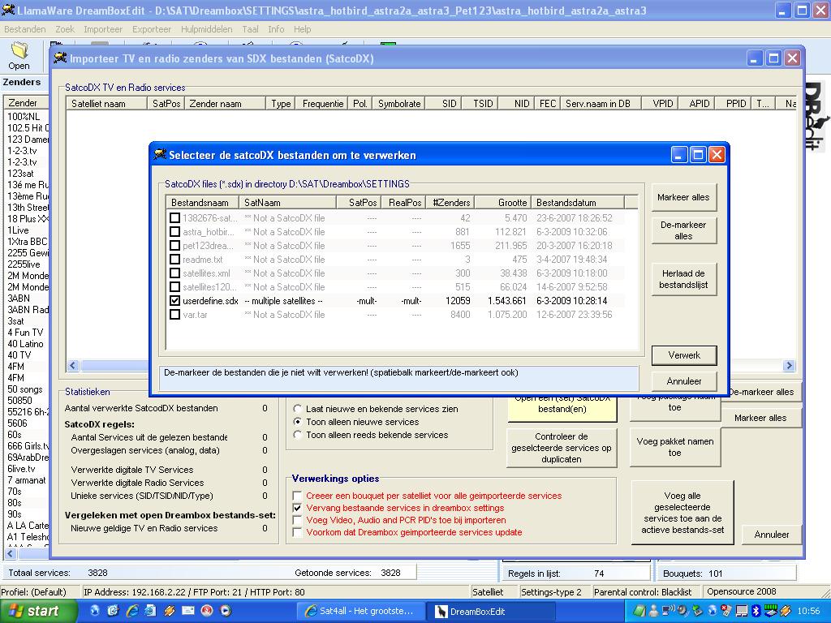The image size is (831, 623).
Task: Click DreamBoxEdit taskbar button
Action: [490, 611]
